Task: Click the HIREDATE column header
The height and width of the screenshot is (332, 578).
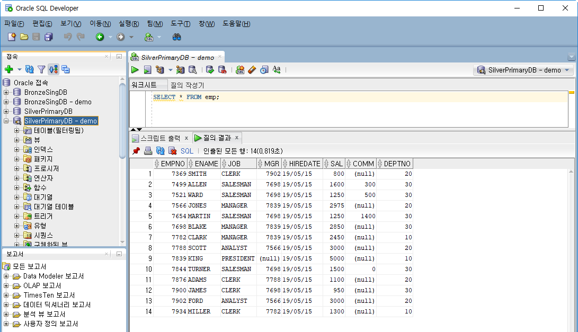Action: tap(302, 164)
